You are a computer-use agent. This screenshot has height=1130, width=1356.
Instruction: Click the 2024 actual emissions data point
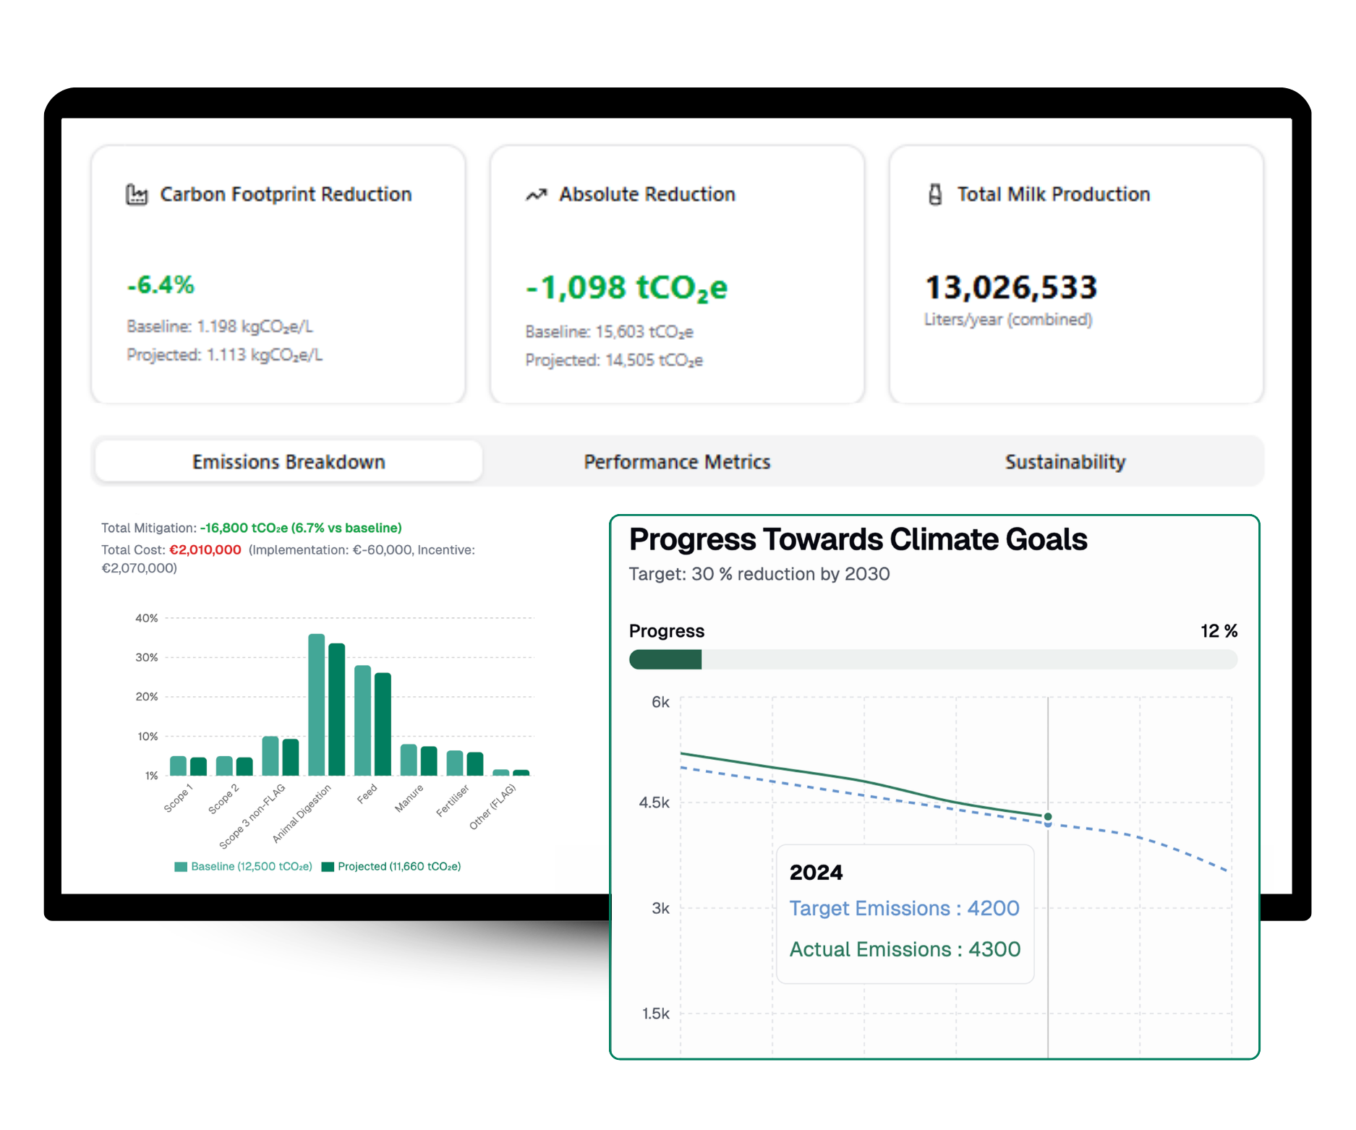pyautogui.click(x=1048, y=816)
